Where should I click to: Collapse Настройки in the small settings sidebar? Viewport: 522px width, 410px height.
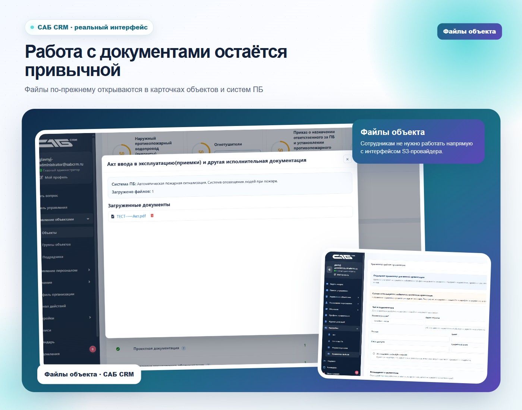357,329
